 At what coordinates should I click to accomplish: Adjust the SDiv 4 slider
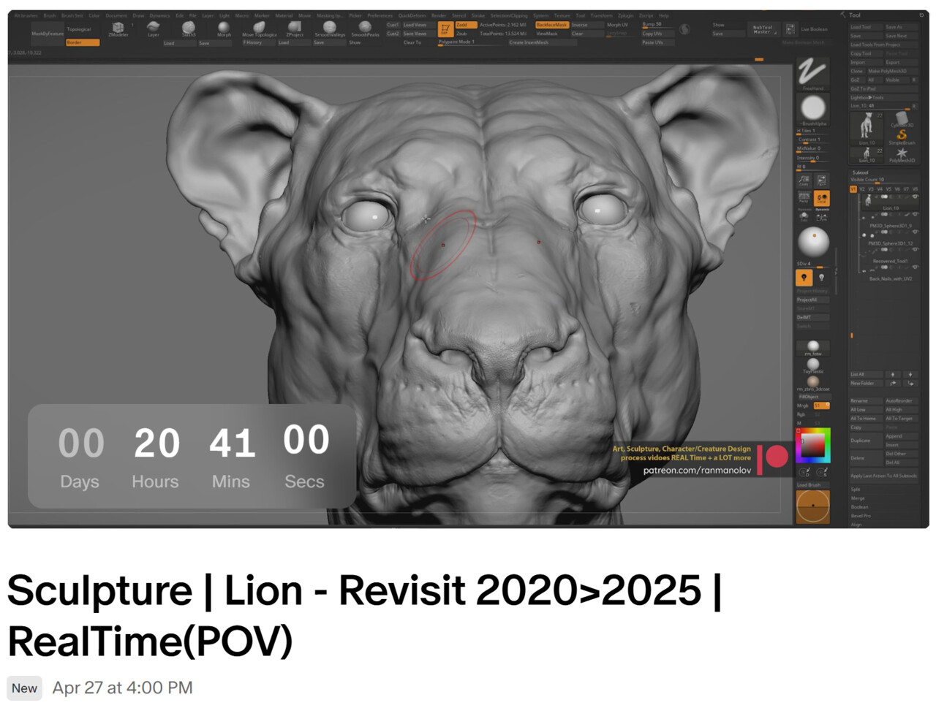(812, 264)
